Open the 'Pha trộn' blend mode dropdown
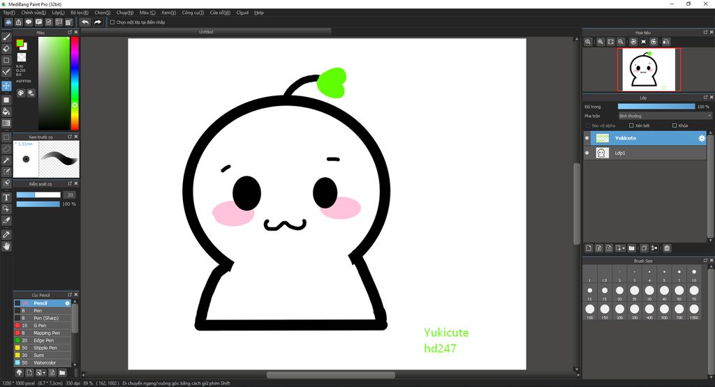The height and width of the screenshot is (387, 715). (x=665, y=116)
